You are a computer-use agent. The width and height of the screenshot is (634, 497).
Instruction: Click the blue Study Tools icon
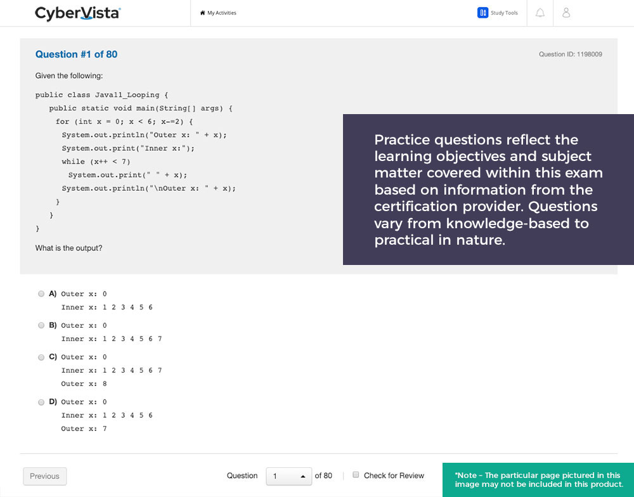coord(482,13)
